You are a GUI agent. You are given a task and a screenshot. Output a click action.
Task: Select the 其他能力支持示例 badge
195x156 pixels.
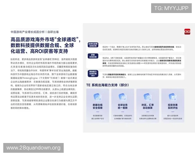[93, 73]
